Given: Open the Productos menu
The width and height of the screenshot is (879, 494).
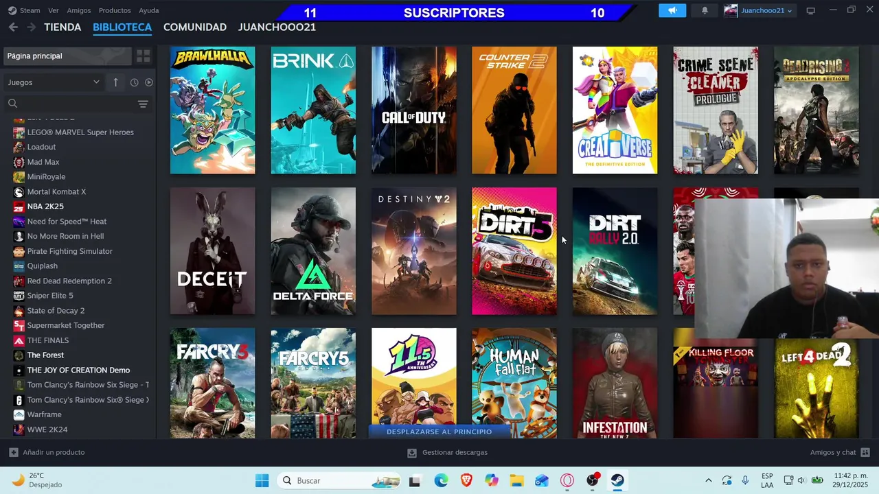Looking at the screenshot, I should coord(115,10).
